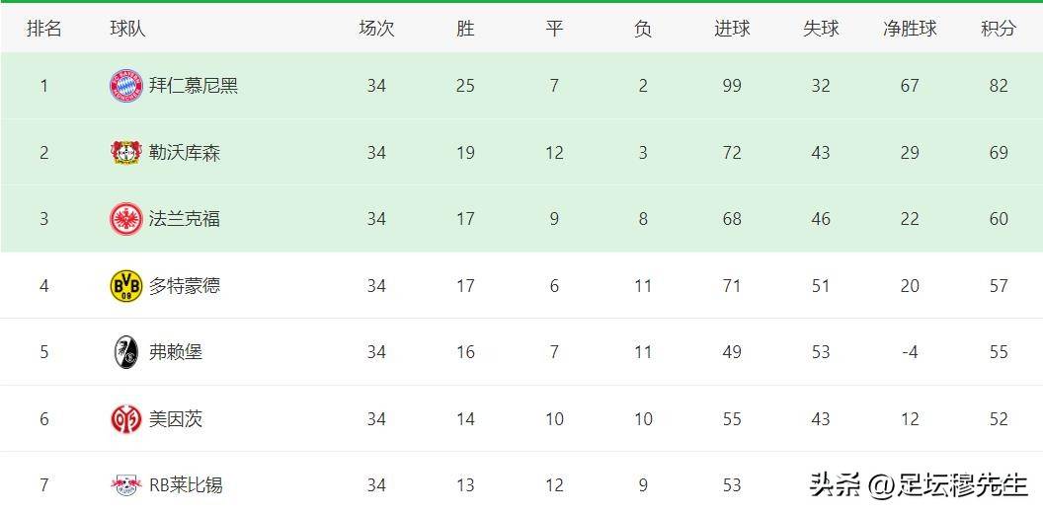The width and height of the screenshot is (1043, 513).
Task: Click the Bayern Munich club logo
Action: point(126,86)
